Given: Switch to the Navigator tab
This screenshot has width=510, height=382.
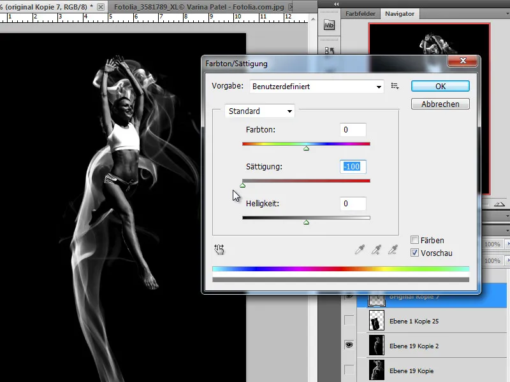Looking at the screenshot, I should (400, 13).
